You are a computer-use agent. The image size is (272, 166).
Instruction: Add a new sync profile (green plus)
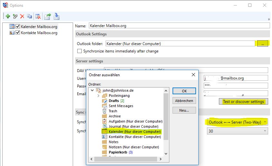point(8,16)
